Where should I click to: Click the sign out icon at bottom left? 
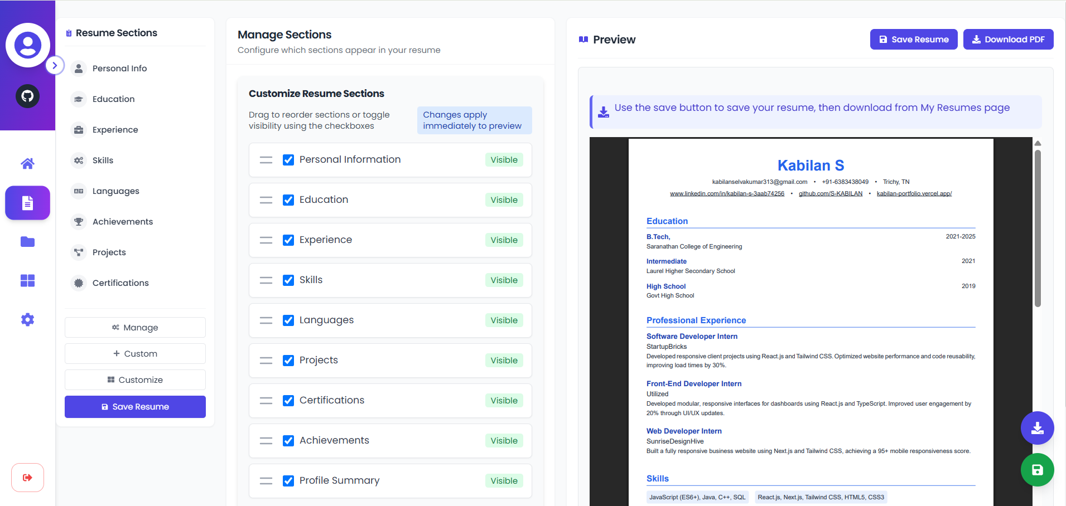pos(27,477)
